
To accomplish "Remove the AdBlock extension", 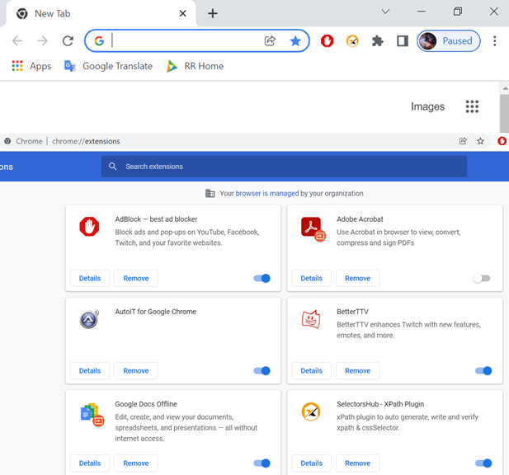I will [135, 278].
